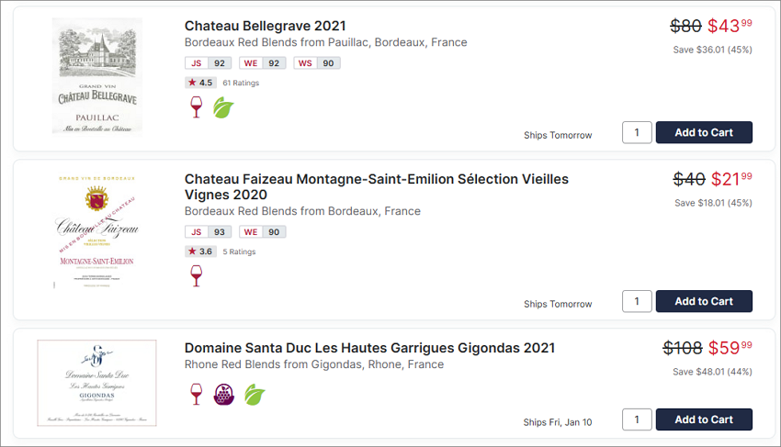The height and width of the screenshot is (447, 781).
Task: Click the WS 90 rating badge
Action: click(317, 63)
